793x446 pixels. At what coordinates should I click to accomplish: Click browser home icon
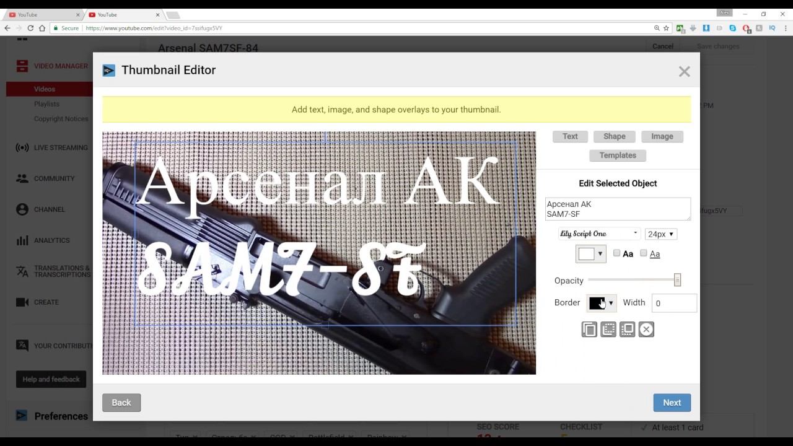pos(42,28)
